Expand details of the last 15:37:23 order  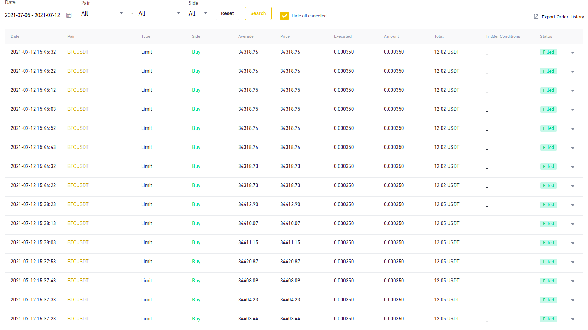[x=572, y=319]
